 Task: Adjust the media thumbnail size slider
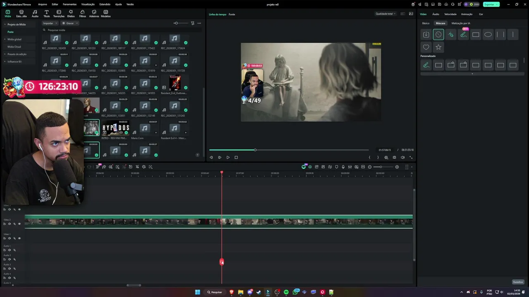pos(176,23)
